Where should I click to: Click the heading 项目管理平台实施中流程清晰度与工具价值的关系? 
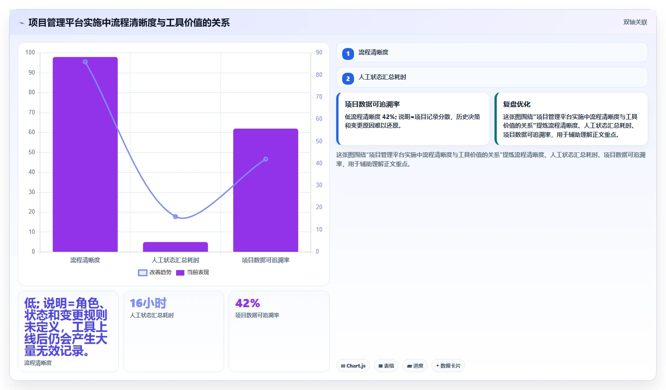pos(129,23)
